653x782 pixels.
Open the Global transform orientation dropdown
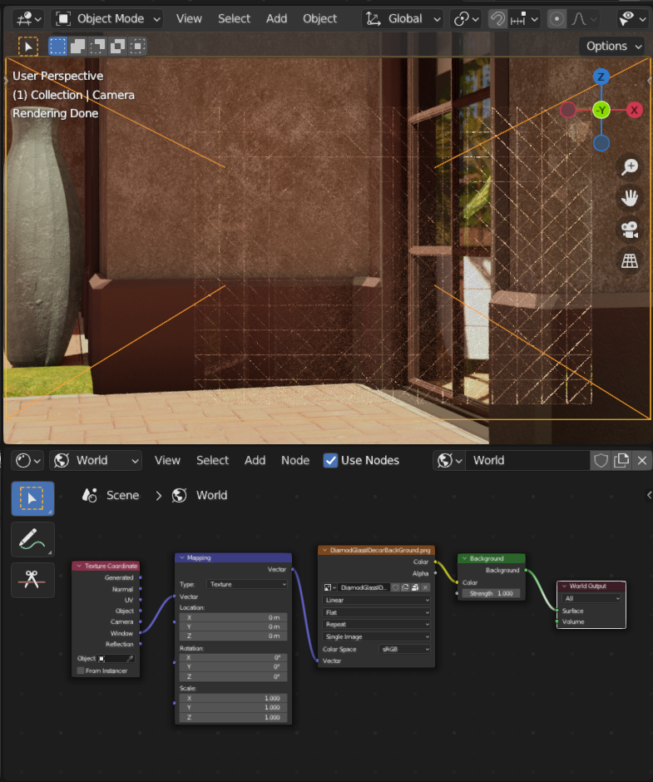(402, 19)
